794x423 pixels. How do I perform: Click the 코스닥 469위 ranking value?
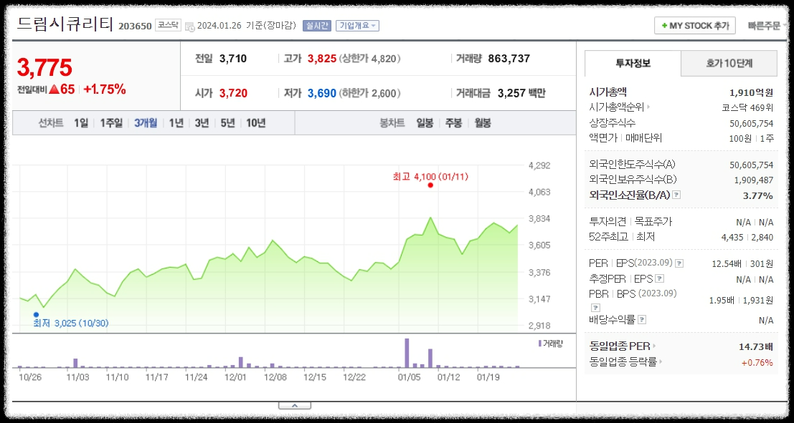[747, 107]
